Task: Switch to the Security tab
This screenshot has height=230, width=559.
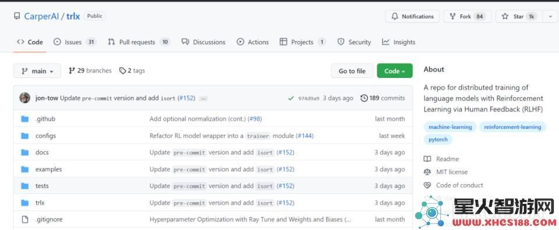Action: tap(354, 42)
